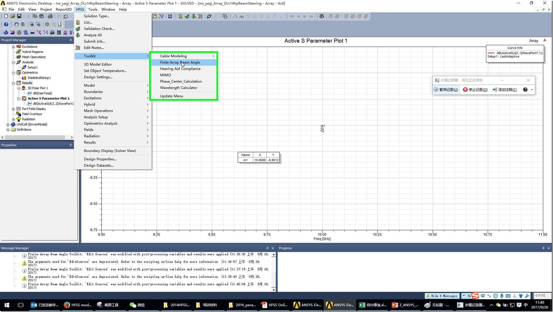Click the New project icon
Viewport: 553px width, 312px height.
6,16
